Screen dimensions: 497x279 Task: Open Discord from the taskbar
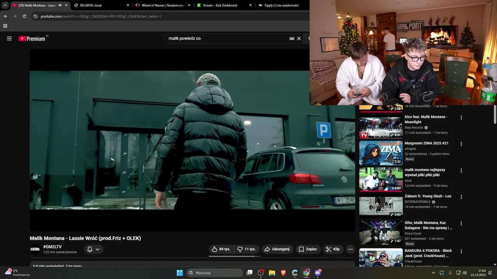[318, 273]
